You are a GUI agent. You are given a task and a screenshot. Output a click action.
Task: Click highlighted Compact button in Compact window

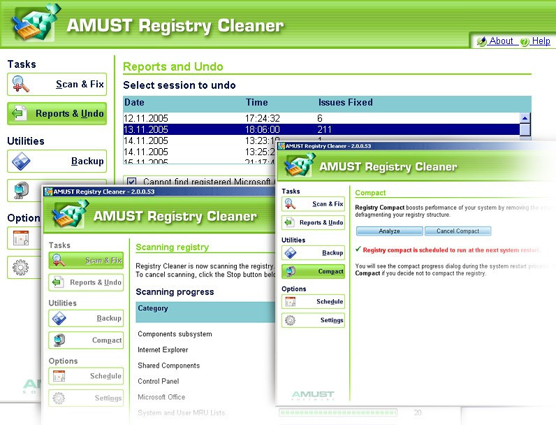tap(313, 271)
